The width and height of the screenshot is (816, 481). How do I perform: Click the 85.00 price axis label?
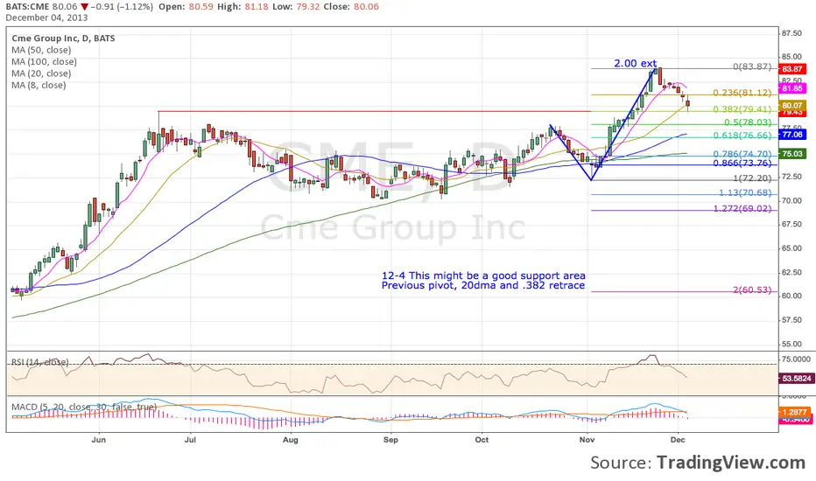791,57
